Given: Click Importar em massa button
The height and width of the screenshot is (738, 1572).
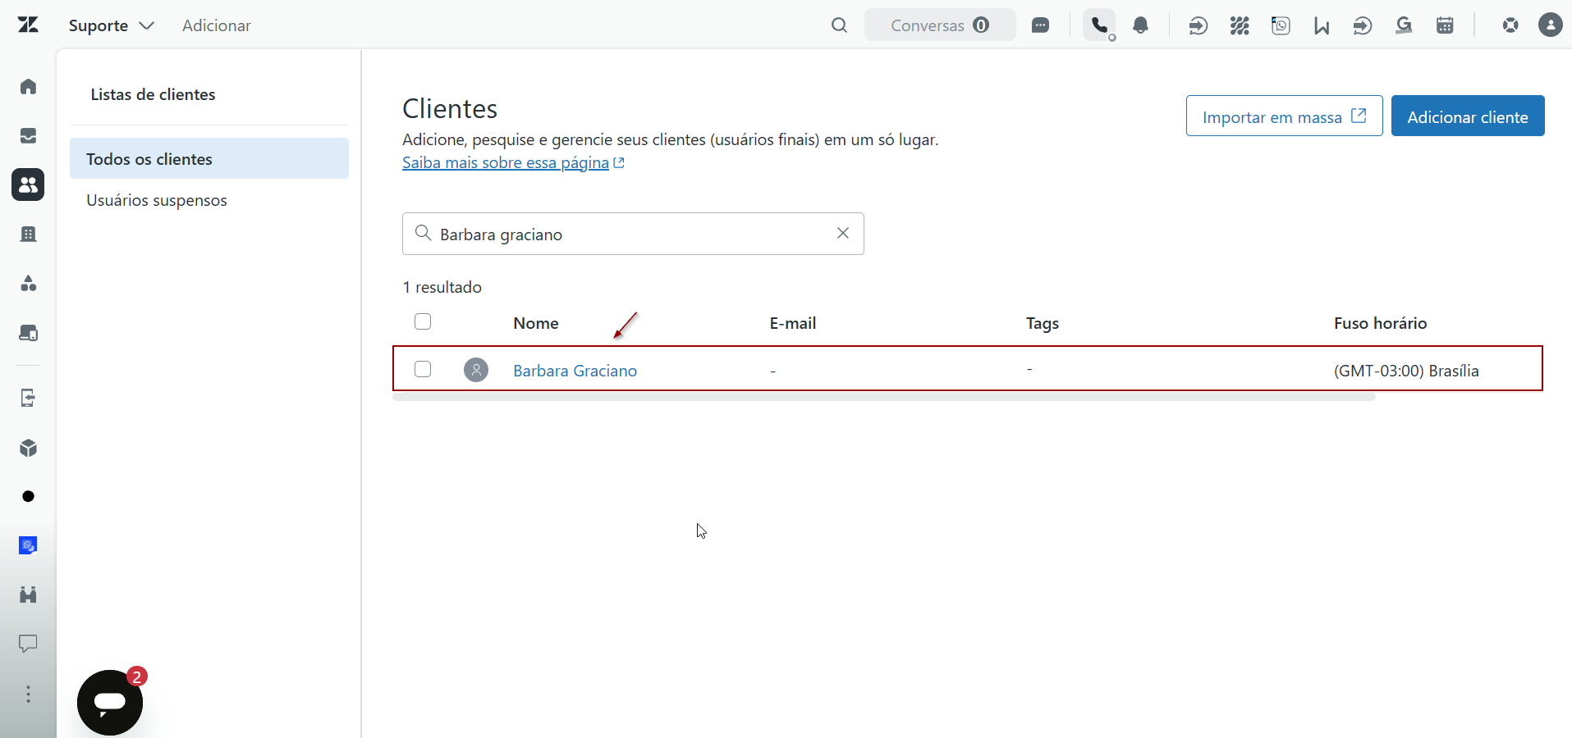Looking at the screenshot, I should (x=1284, y=116).
